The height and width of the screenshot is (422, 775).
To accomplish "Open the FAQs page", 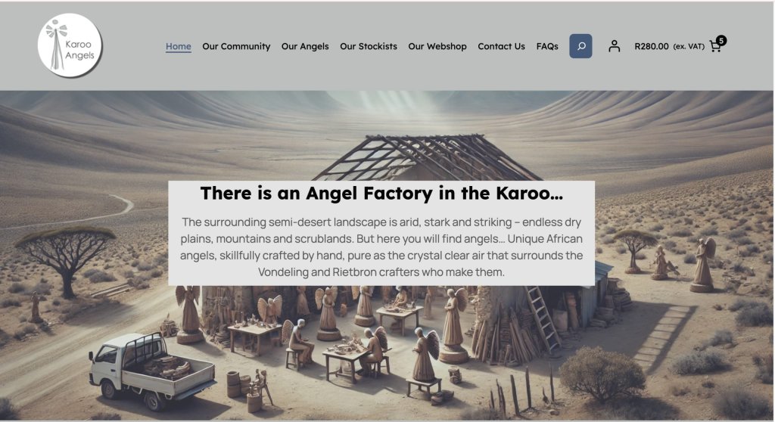I will point(547,46).
